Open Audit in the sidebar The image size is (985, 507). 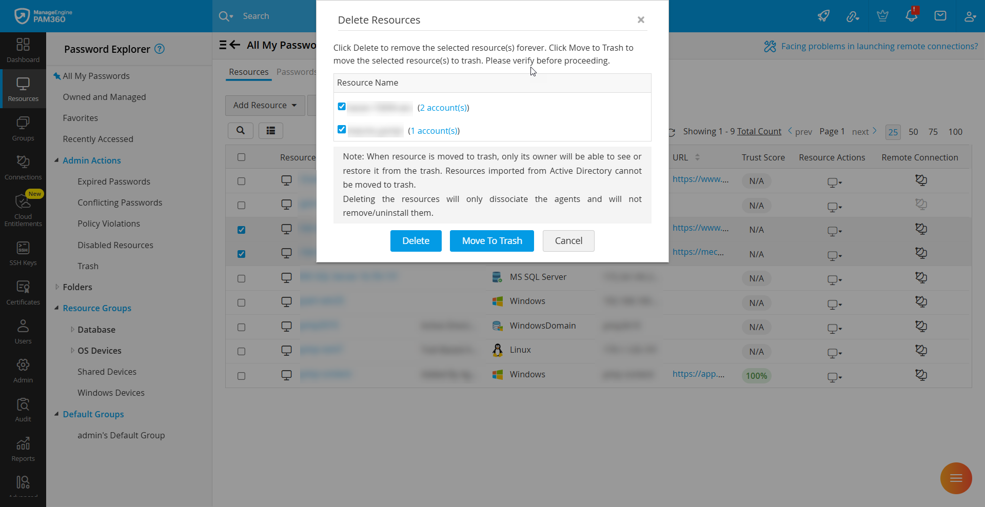23,410
